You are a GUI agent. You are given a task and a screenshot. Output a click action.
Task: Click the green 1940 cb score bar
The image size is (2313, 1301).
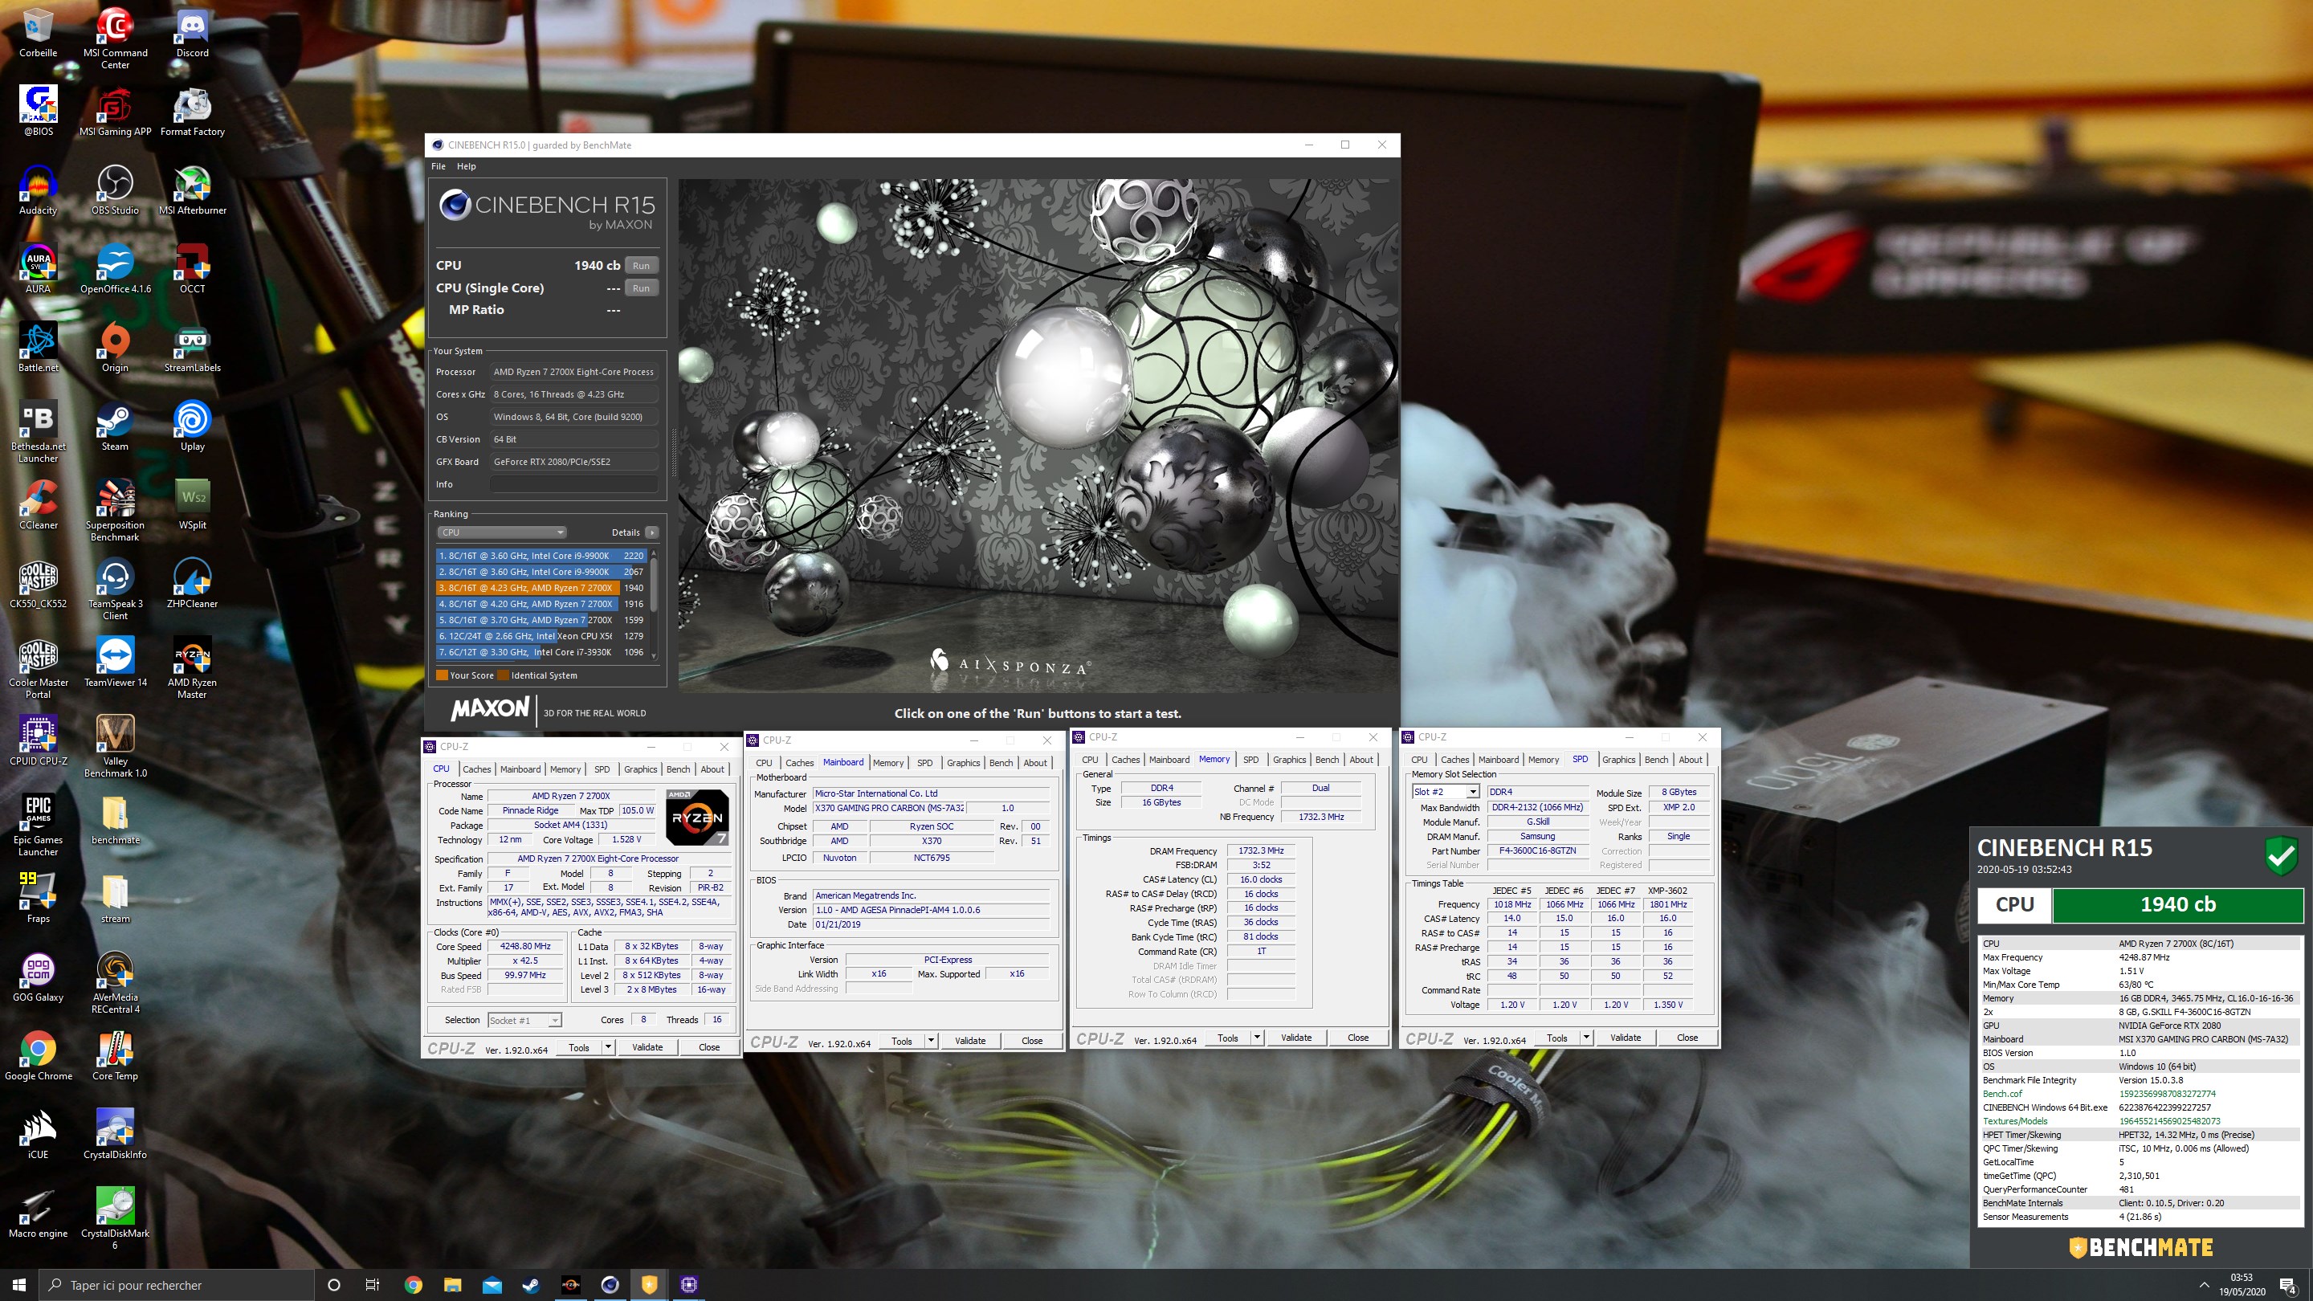pos(2177,905)
